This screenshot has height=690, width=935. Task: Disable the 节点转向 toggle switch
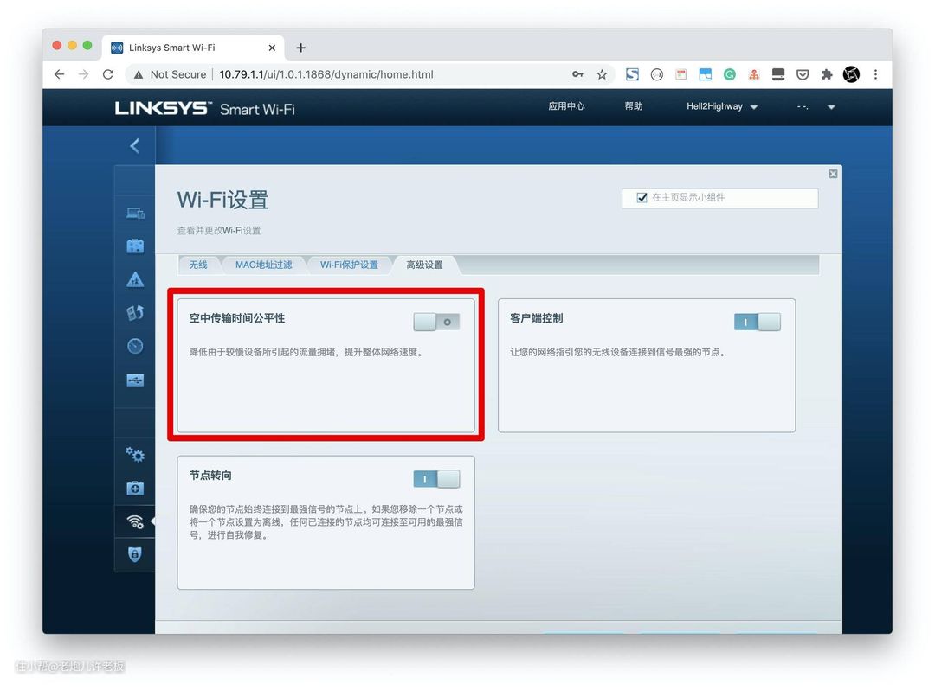[x=436, y=479]
